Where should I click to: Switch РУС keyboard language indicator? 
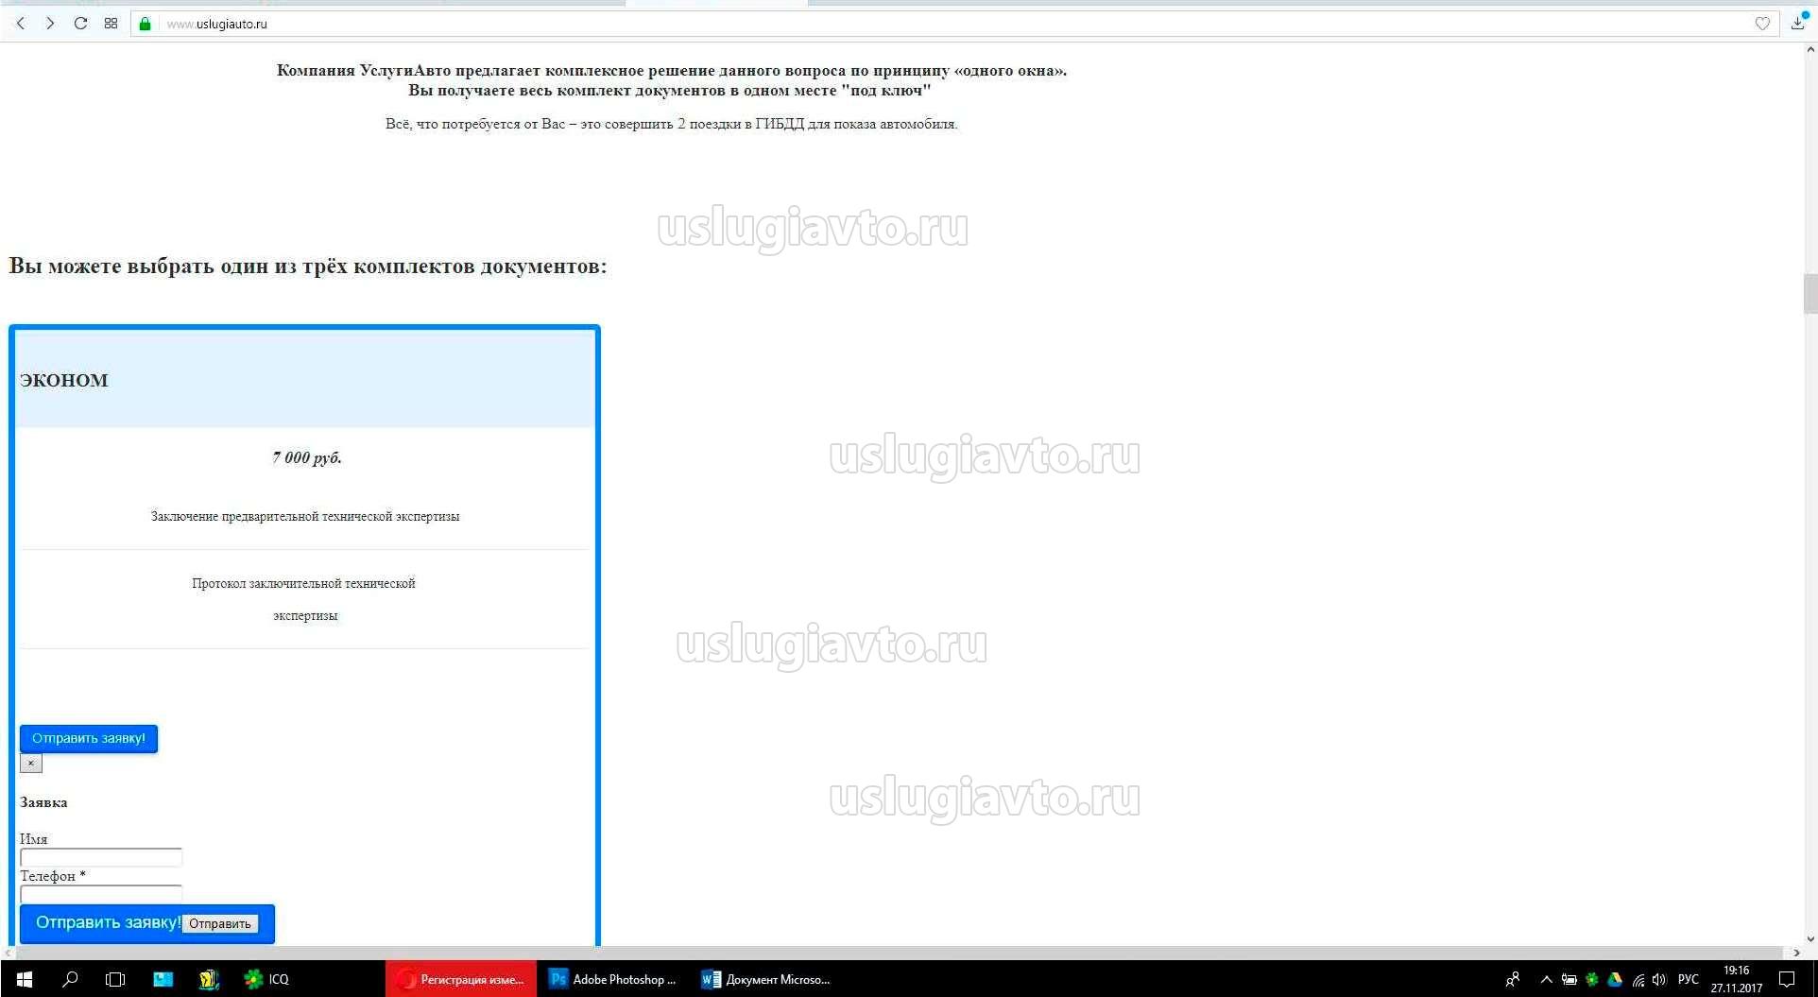pyautogui.click(x=1688, y=979)
